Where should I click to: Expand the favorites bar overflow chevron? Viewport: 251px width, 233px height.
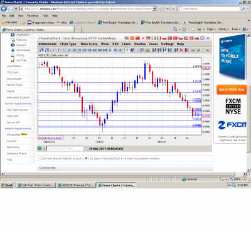tap(249, 21)
